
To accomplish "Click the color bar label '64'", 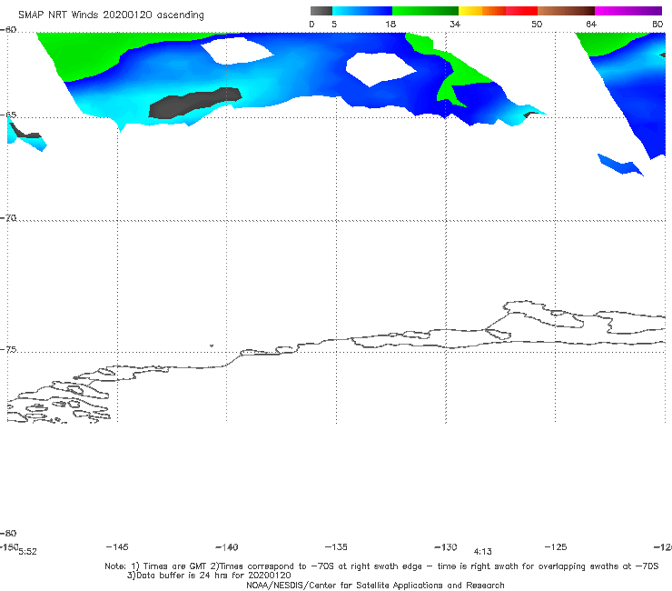I will [591, 25].
